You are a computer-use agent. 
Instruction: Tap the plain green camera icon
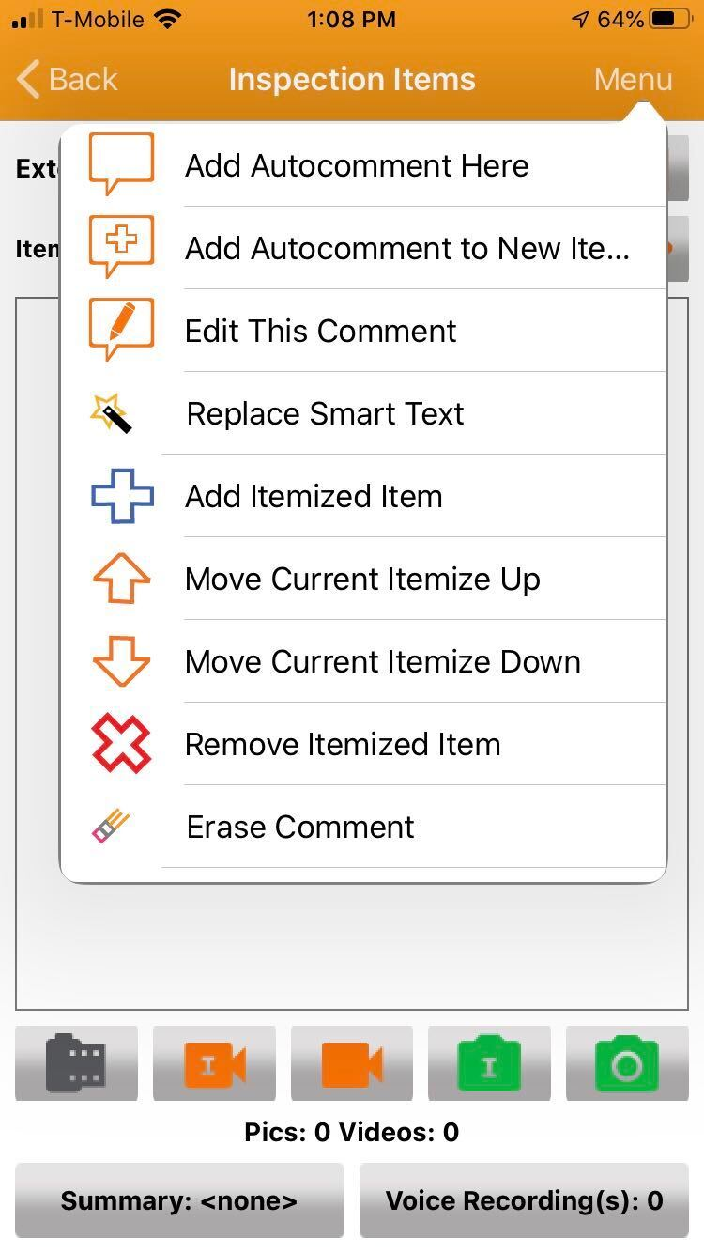[x=627, y=1063]
